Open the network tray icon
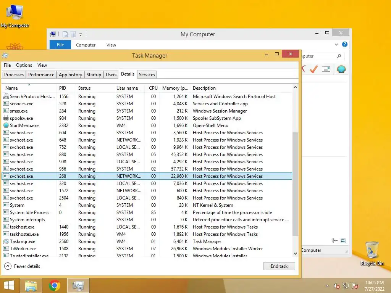The image size is (391, 293). tap(346, 286)
